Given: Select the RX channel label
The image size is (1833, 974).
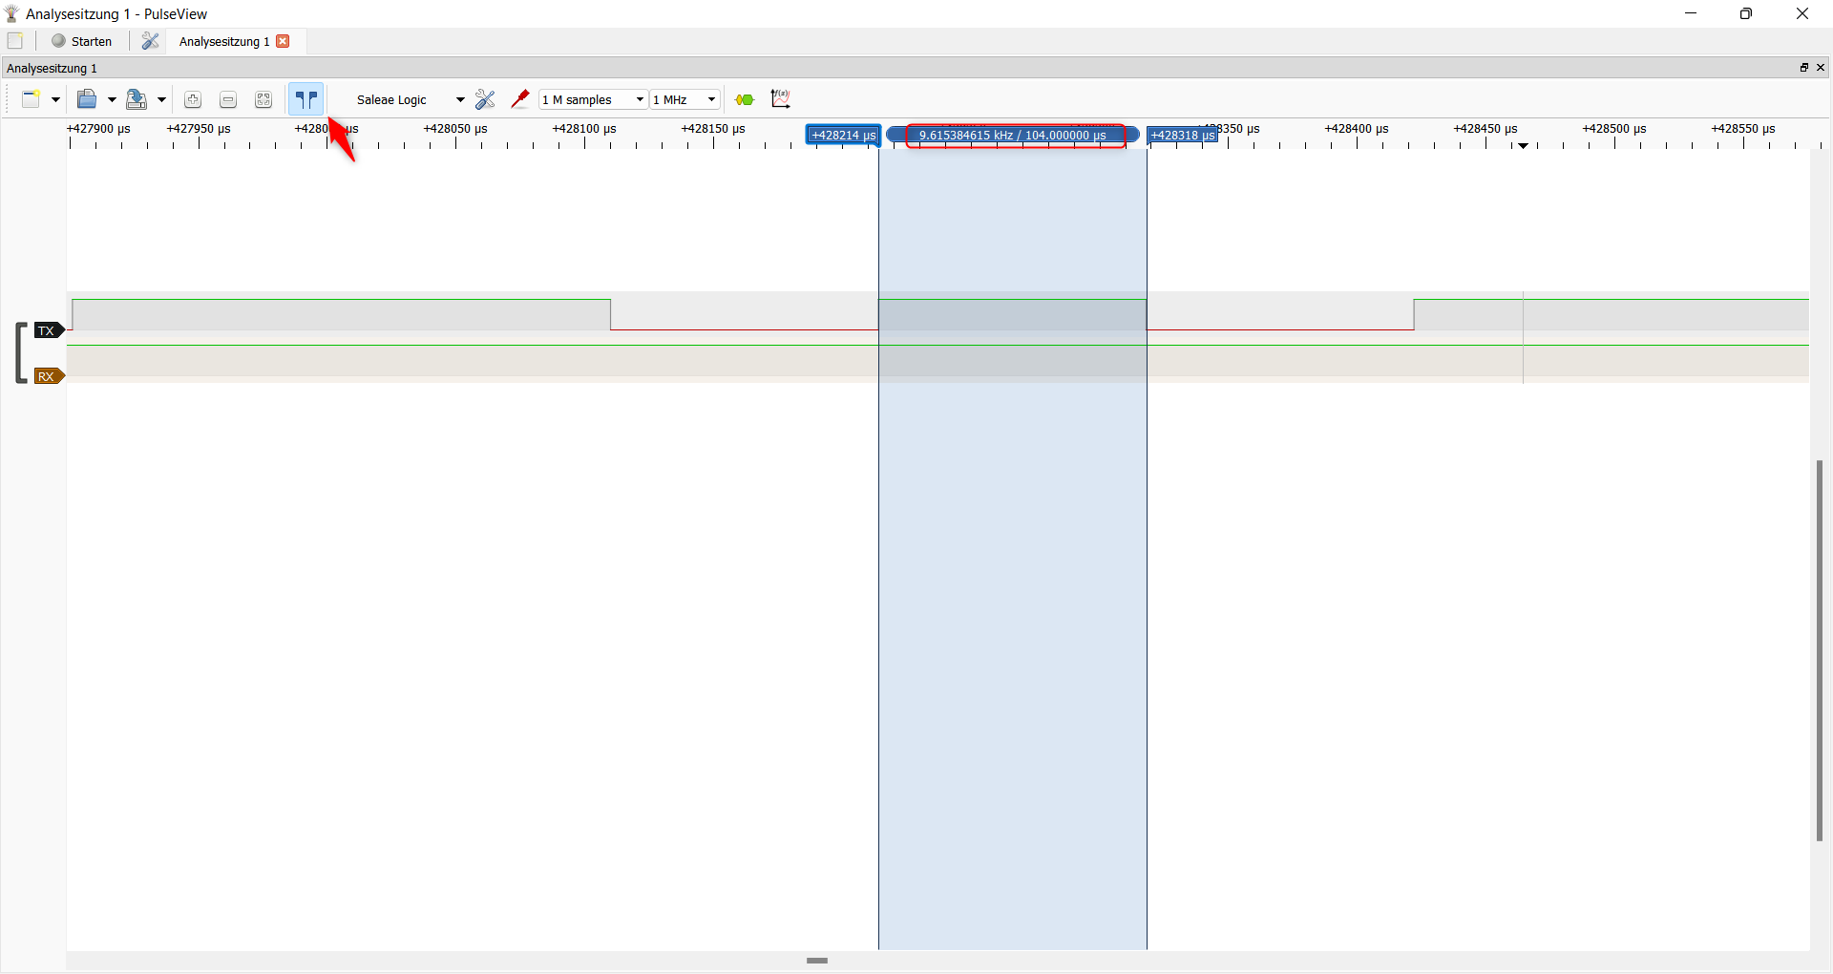Looking at the screenshot, I should click(48, 375).
